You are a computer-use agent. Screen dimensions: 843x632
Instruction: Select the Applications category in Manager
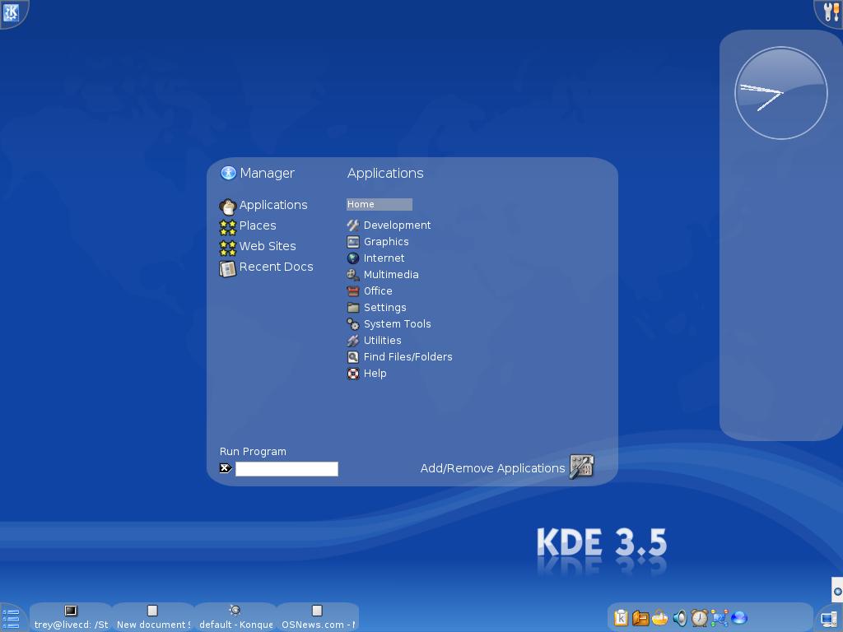(273, 205)
